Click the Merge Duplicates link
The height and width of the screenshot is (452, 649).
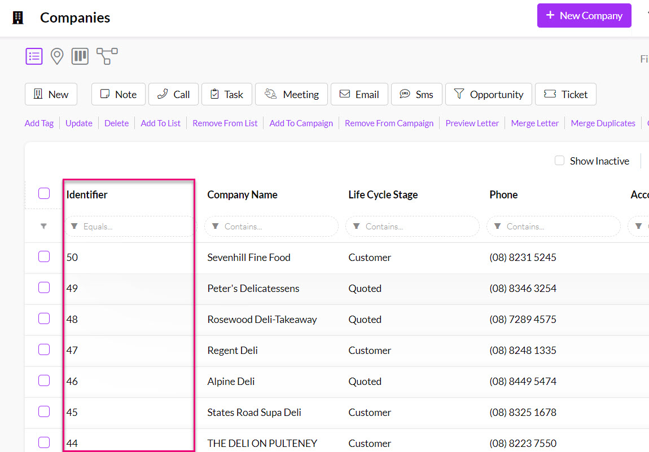click(x=603, y=123)
